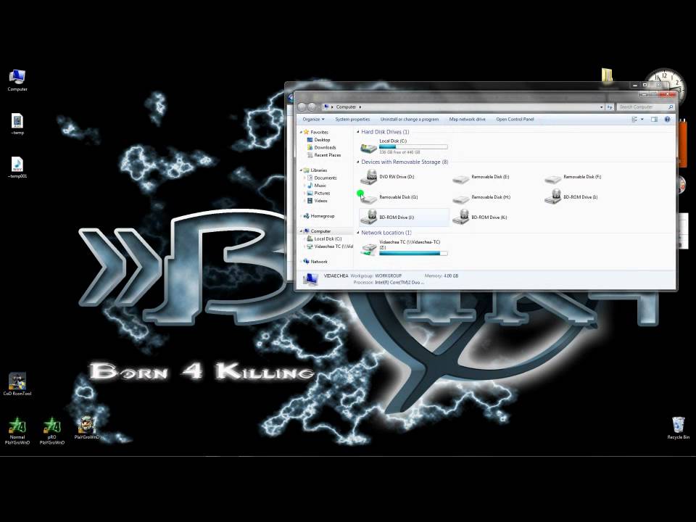Open the change-view dropdown arrow
696x522 pixels.
click(x=642, y=120)
